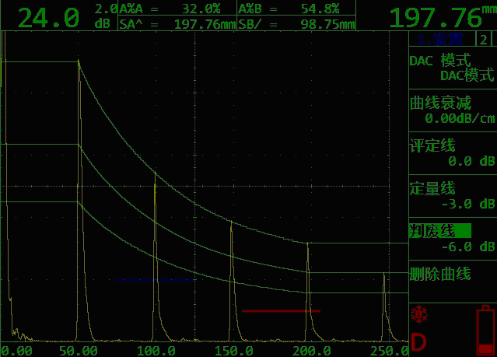
Task: Select the blue gate A marker line
Action: (x=154, y=278)
